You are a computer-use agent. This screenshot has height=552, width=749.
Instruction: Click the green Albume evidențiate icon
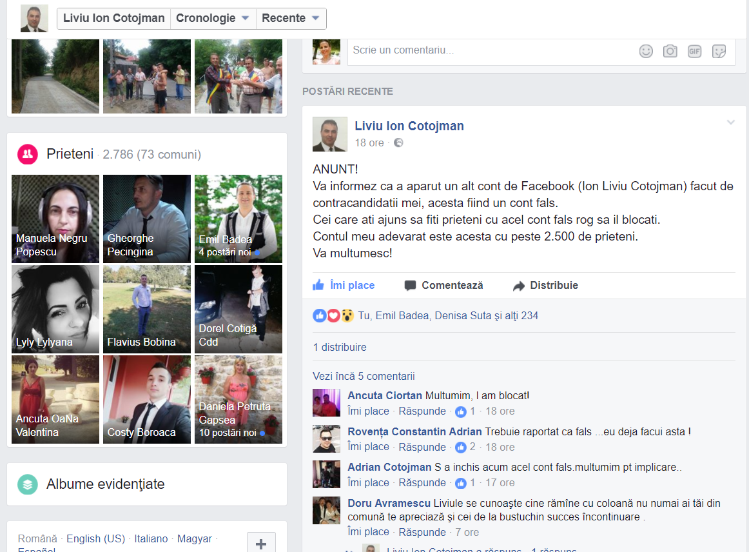pyautogui.click(x=28, y=484)
